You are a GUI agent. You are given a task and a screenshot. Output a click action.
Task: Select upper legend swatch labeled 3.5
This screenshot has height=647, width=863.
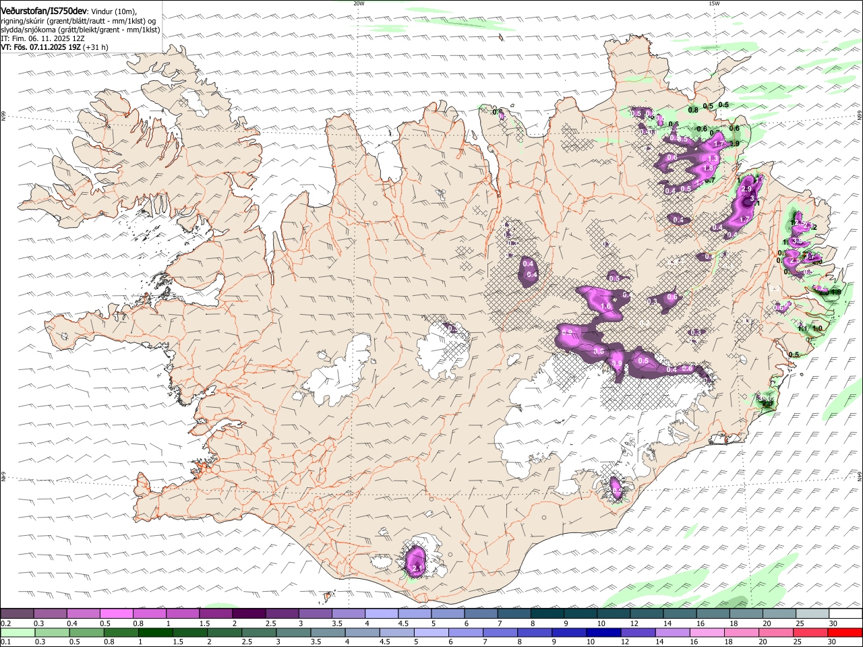[x=349, y=613]
